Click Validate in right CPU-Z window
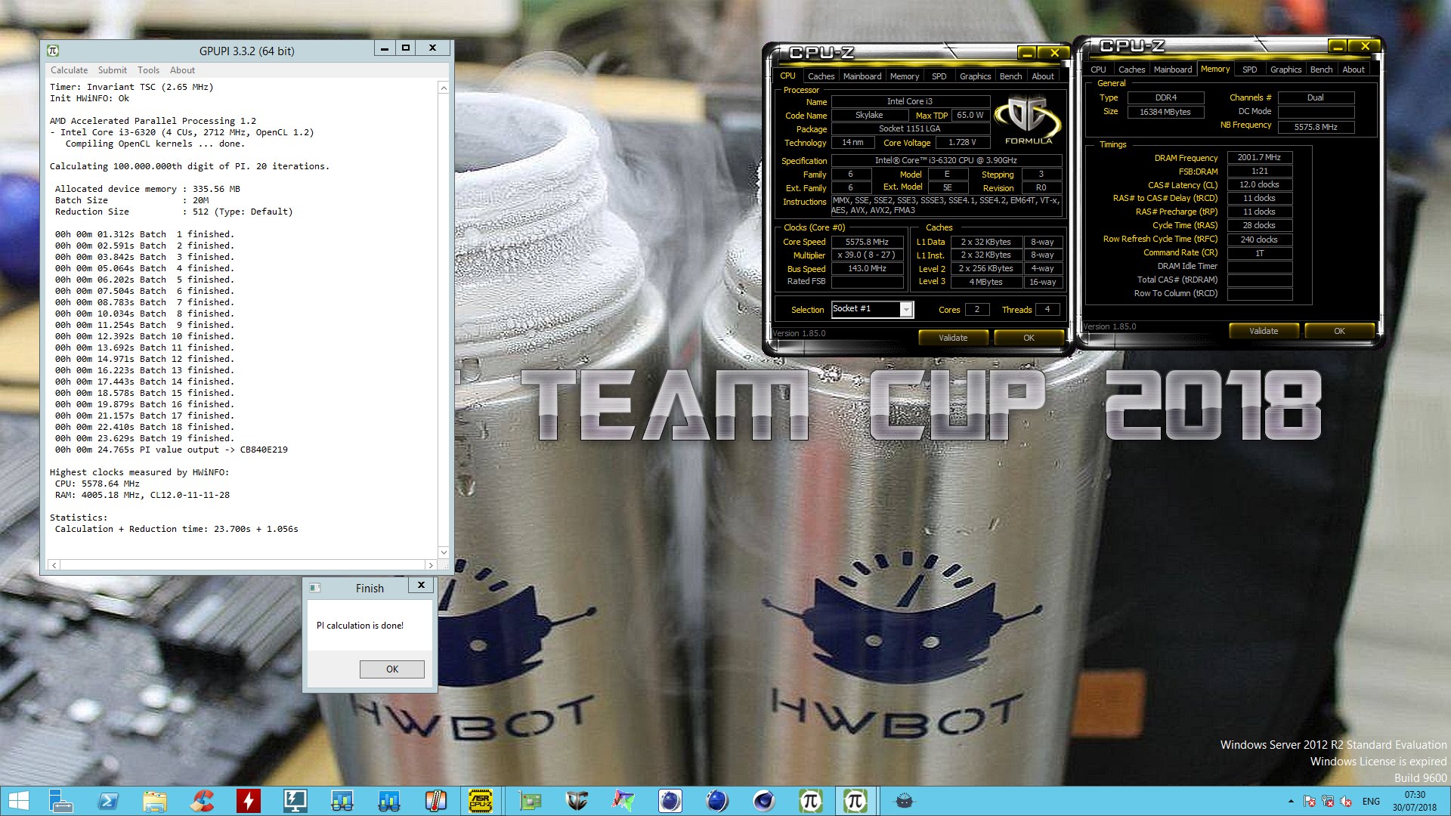This screenshot has height=816, width=1451. [x=1264, y=331]
